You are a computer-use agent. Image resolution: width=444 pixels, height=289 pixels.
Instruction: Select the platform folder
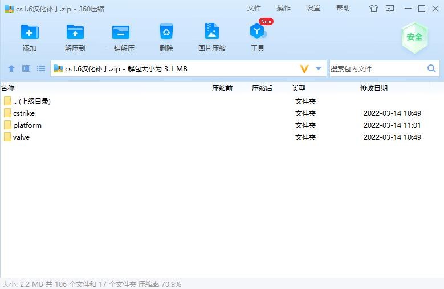click(214, 125)
